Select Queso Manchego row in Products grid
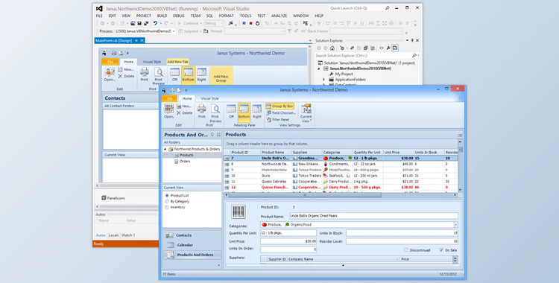The image size is (559, 283). click(341, 187)
